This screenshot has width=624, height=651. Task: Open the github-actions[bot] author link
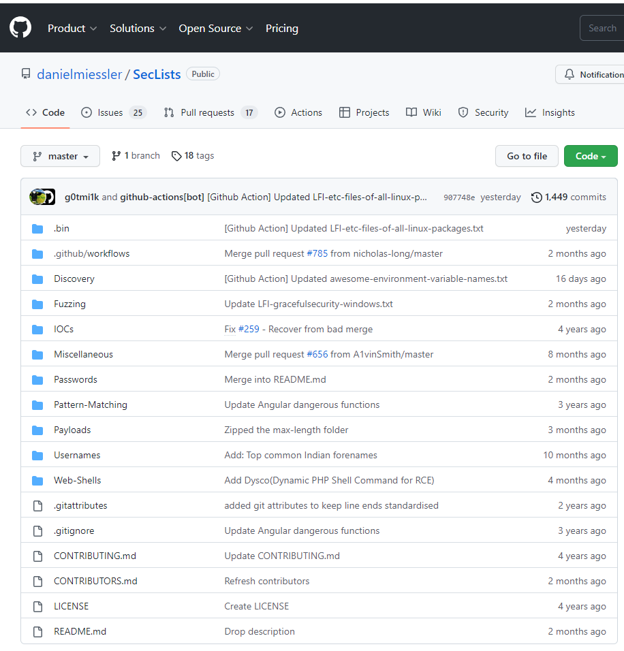[x=162, y=197]
